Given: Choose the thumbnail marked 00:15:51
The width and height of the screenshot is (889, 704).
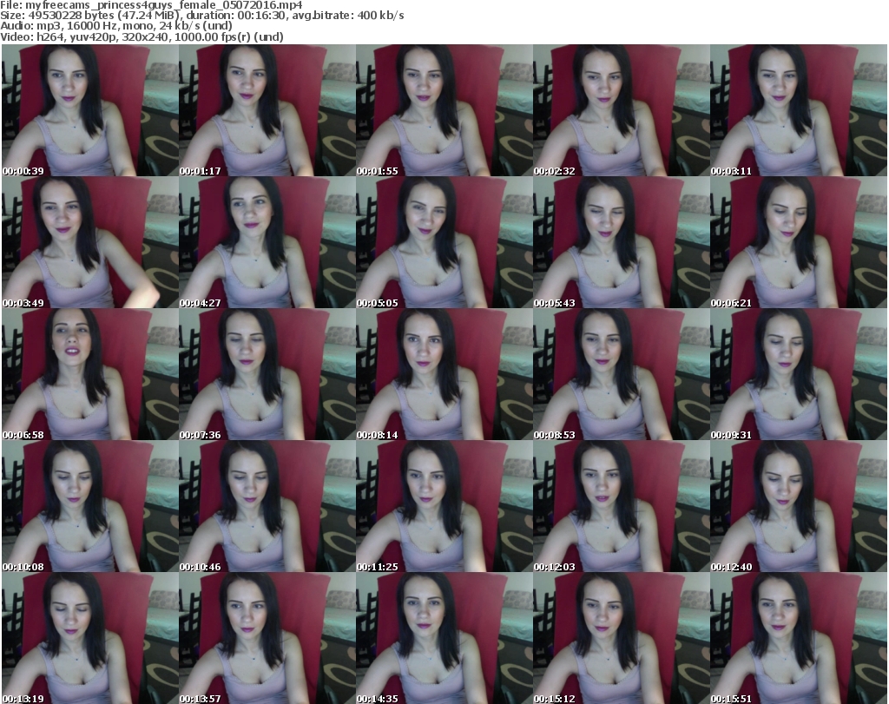Looking at the screenshot, I should coord(799,638).
